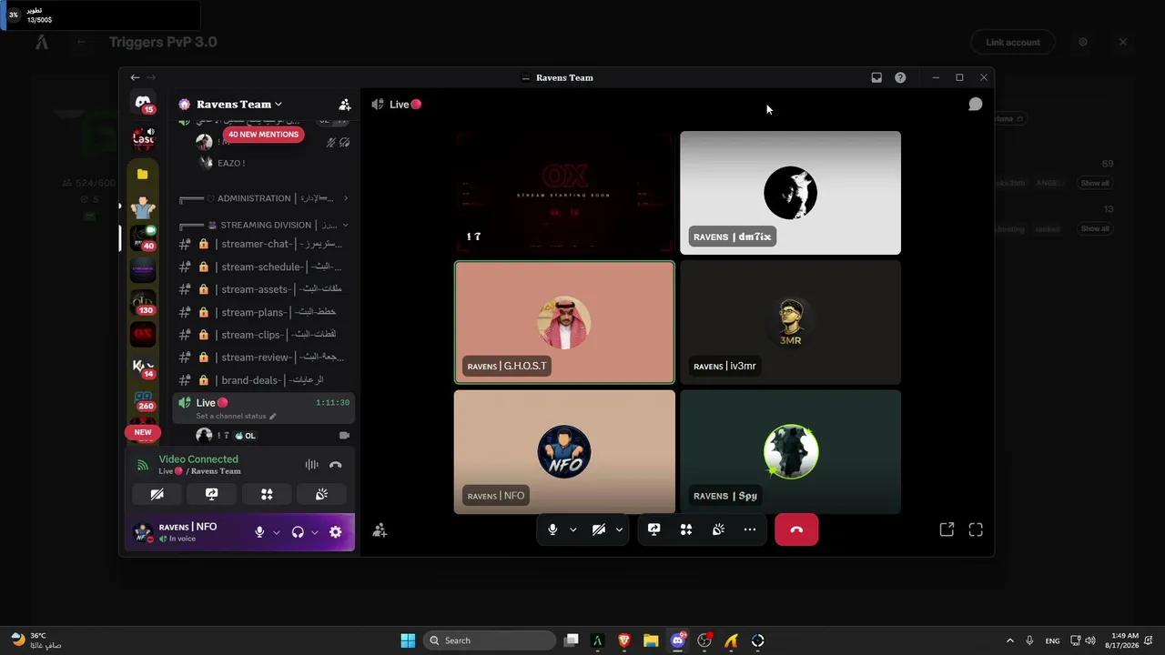Open Windows Start menu

tap(408, 640)
